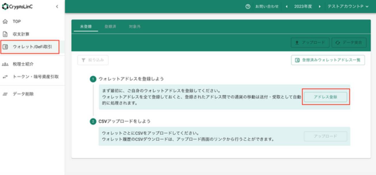Viewport: 376px width, 175px height.
Task: Collapse the sidebar with the chevron
Action: click(x=56, y=7)
